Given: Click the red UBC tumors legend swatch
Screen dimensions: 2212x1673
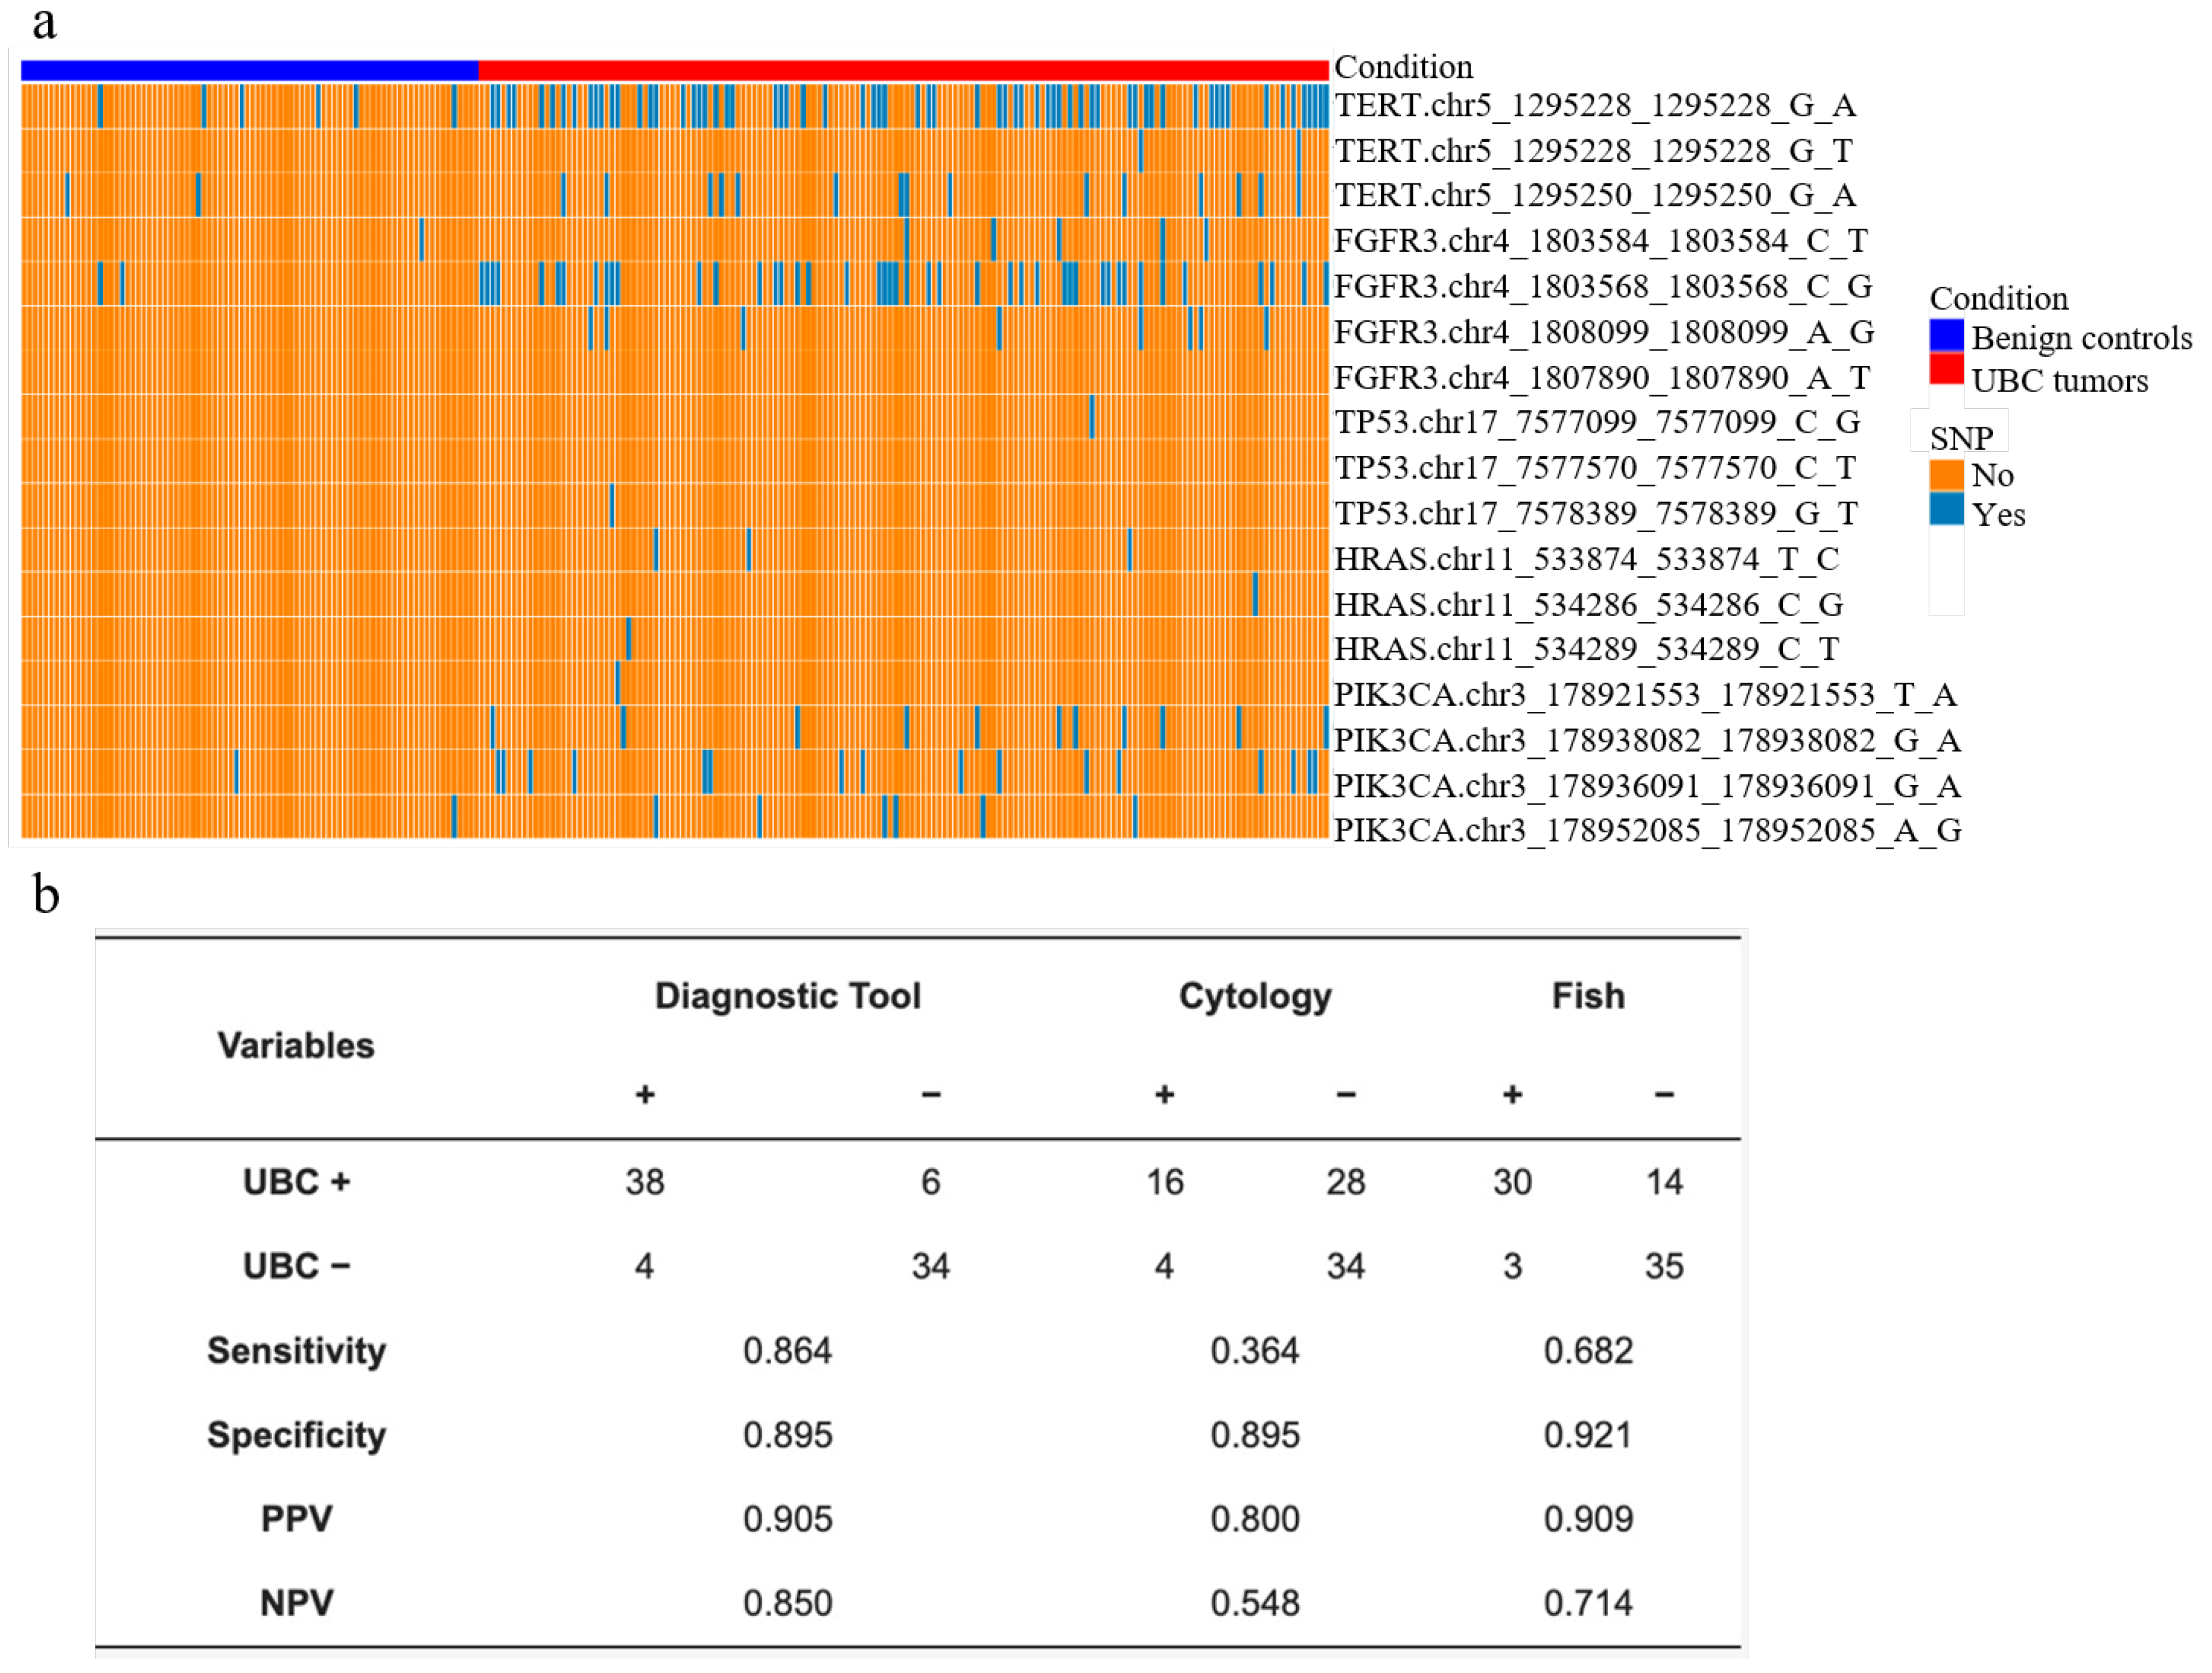Looking at the screenshot, I should pos(1946,369).
